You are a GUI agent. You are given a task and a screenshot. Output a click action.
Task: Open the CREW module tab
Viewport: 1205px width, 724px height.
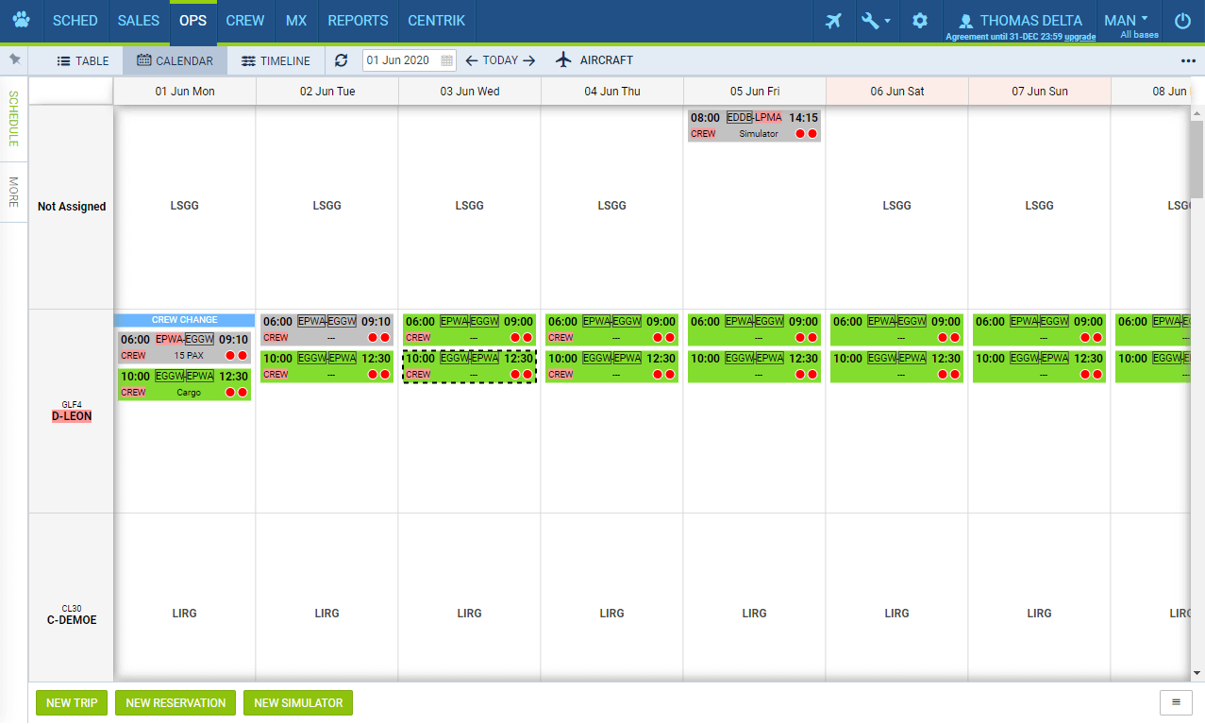tap(245, 21)
